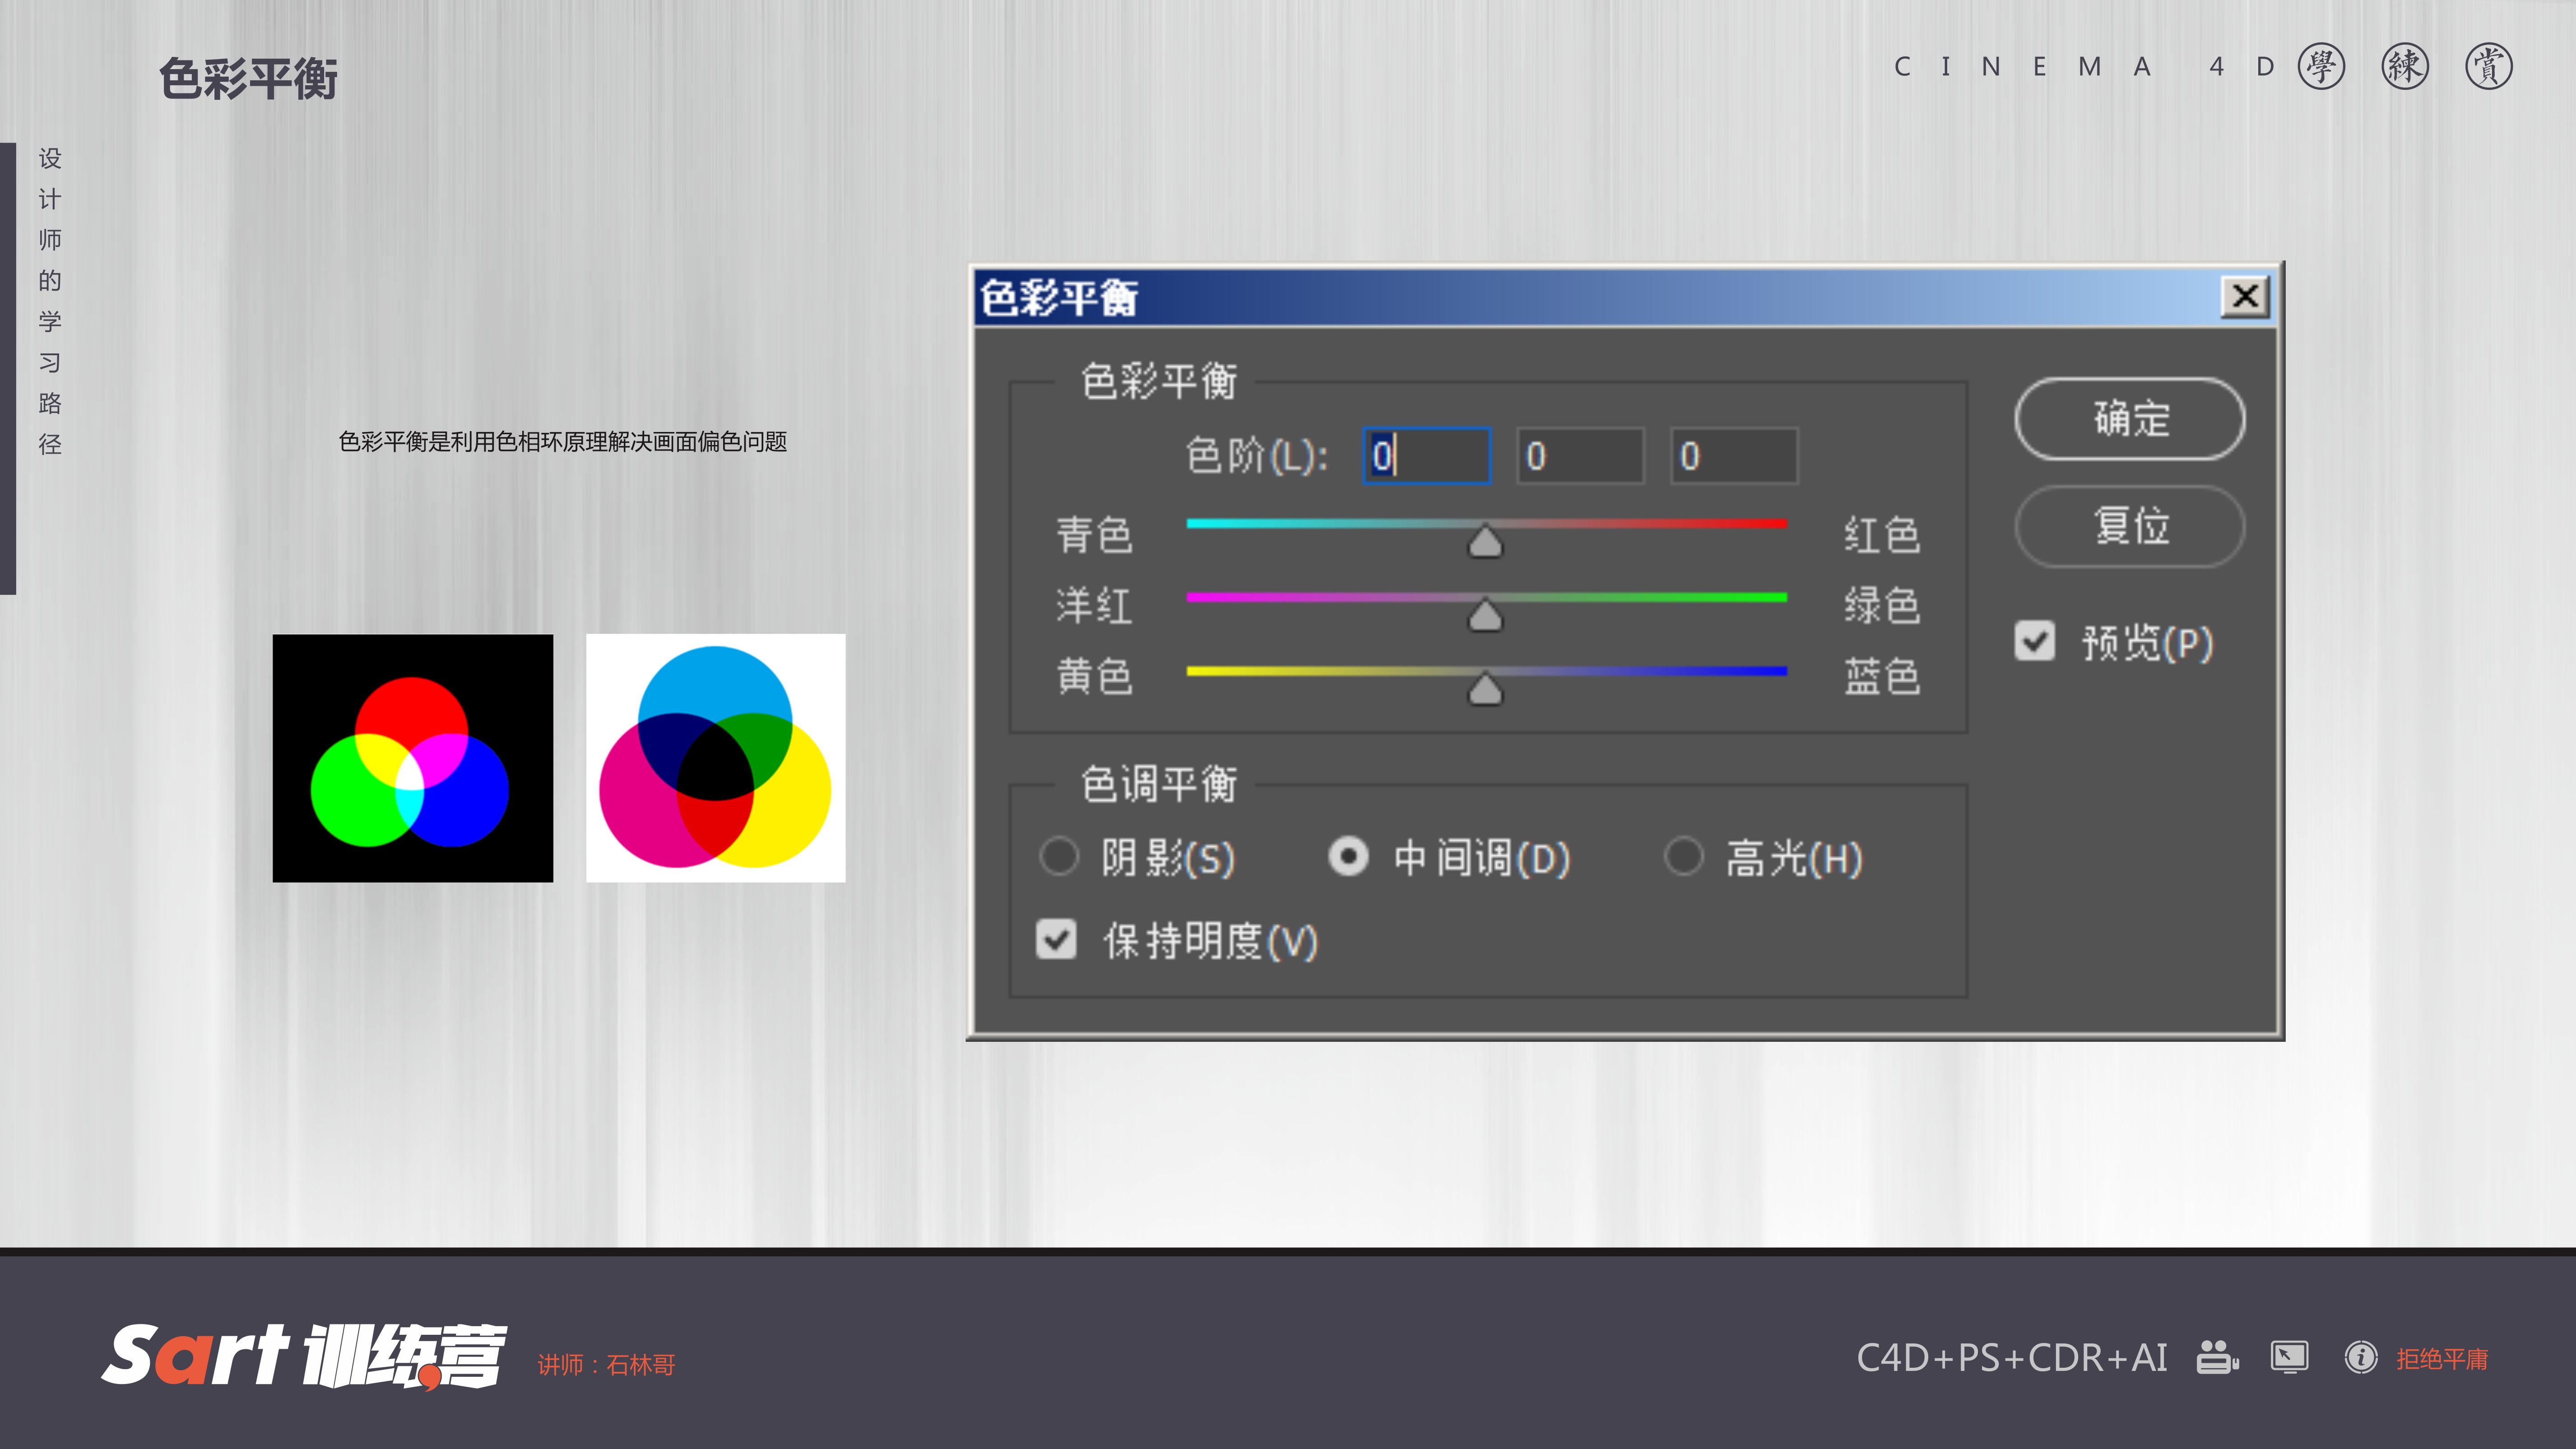This screenshot has height=1449, width=2576.
Task: Close the 色彩平衡 dialog with the X
Action: 2245,296
